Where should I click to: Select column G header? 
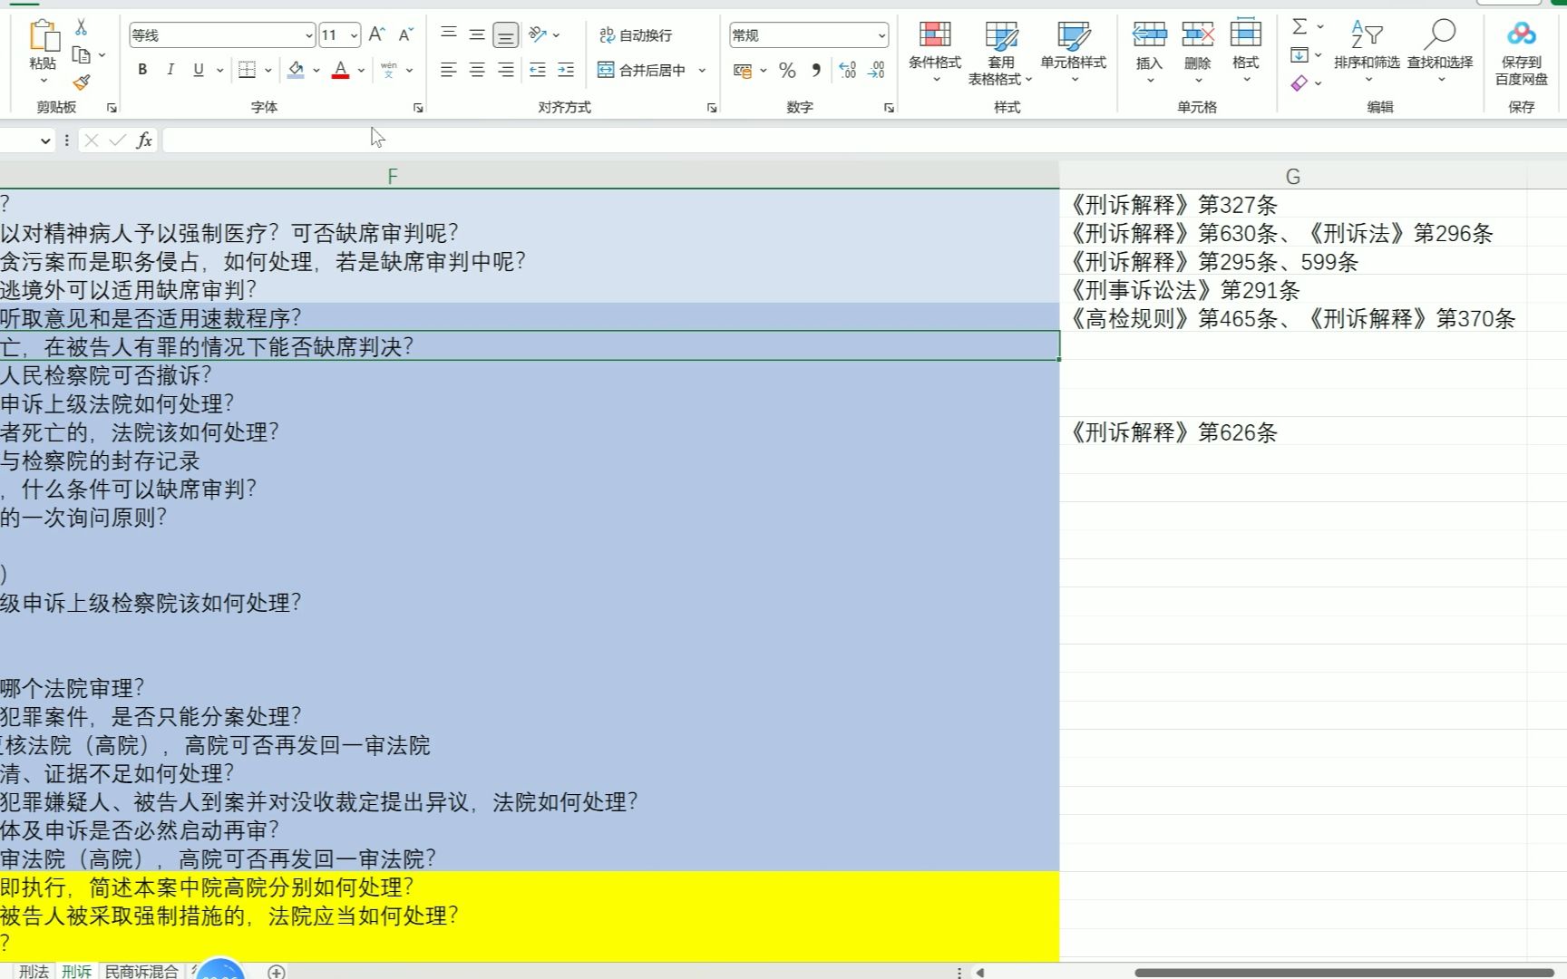(x=1293, y=177)
